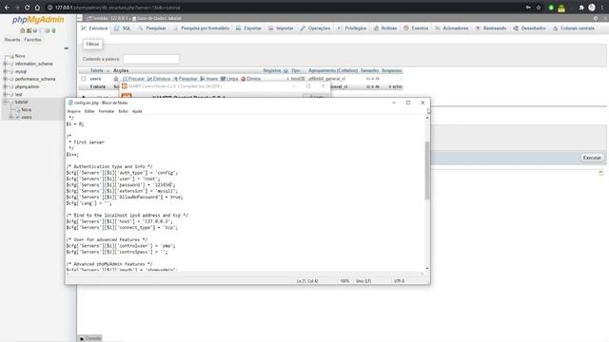The width and height of the screenshot is (609, 342).
Task: Click the Elimina action for users table
Action: pos(251,79)
